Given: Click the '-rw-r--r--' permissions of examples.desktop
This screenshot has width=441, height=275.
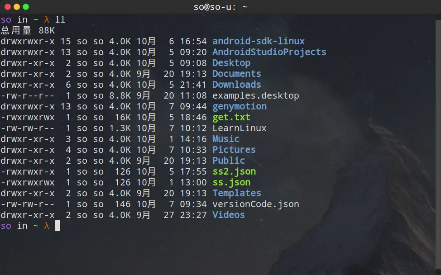Looking at the screenshot, I should (28, 96).
